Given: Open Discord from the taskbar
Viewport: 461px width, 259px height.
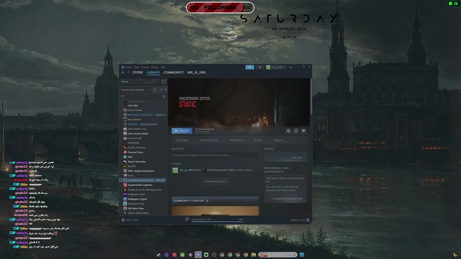Looking at the screenshot, I should pyautogui.click(x=198, y=255).
